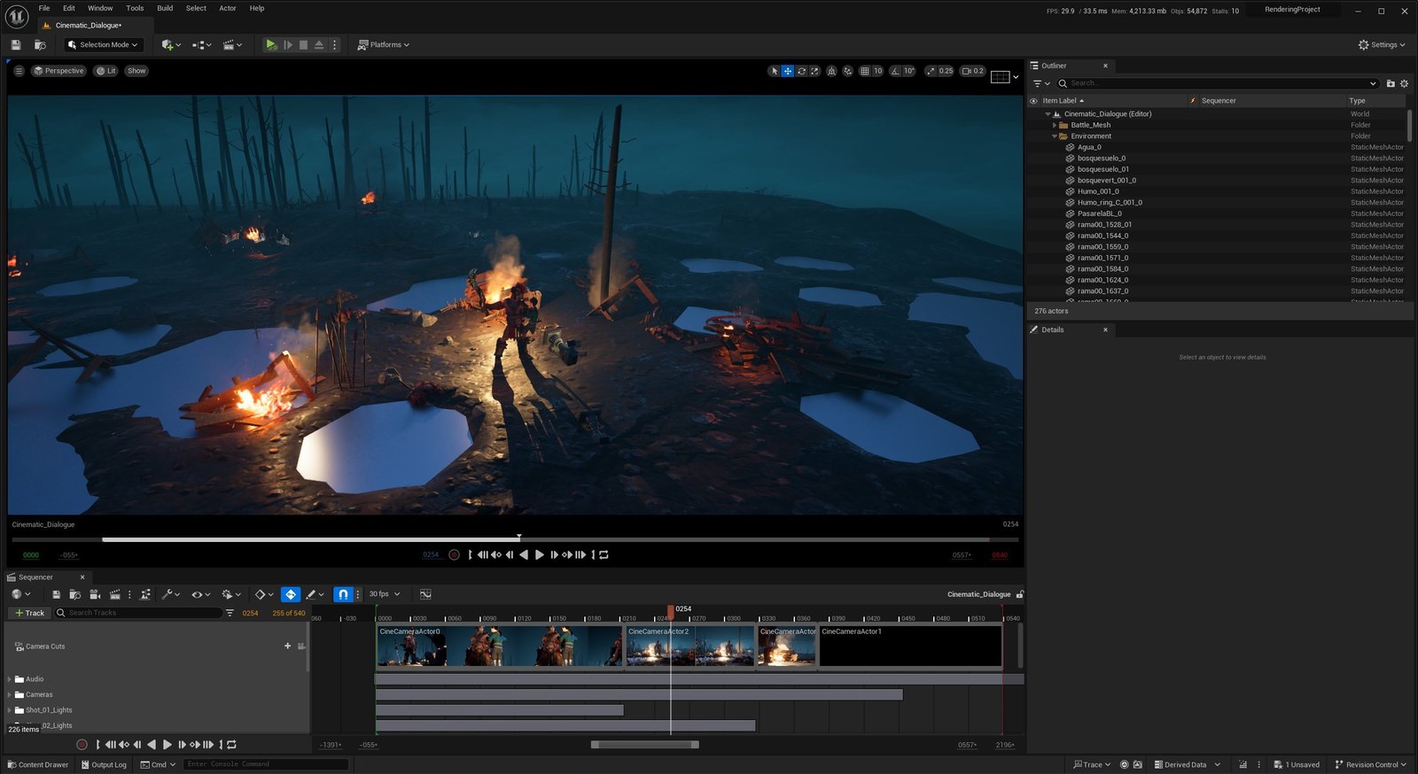Viewport: 1418px width, 774px height.
Task: Activate the Rotate gizmo tool in viewport
Action: [801, 71]
